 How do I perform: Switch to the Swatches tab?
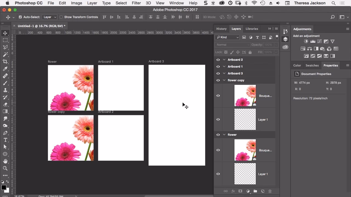click(312, 65)
